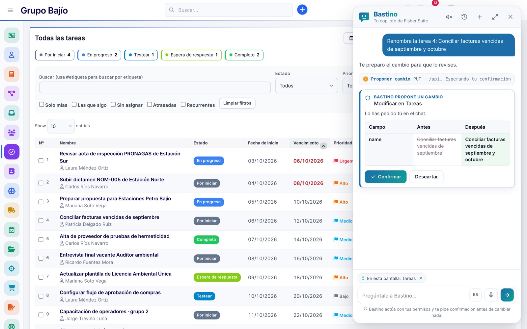
Task: Filter by Completo status tab
Action: (x=244, y=55)
